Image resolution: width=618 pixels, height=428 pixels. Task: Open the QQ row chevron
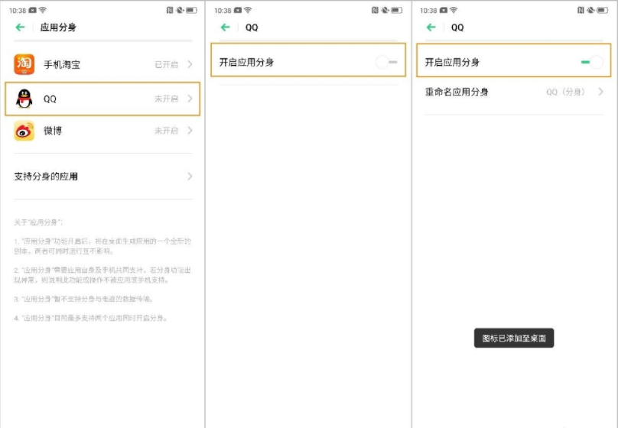[x=190, y=99]
